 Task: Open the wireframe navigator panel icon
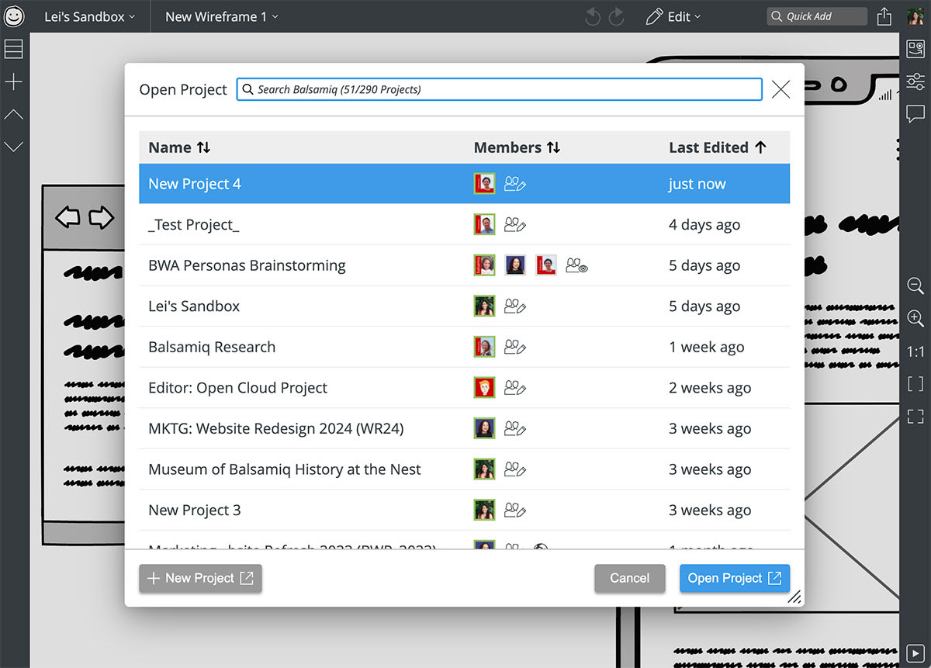[14, 50]
